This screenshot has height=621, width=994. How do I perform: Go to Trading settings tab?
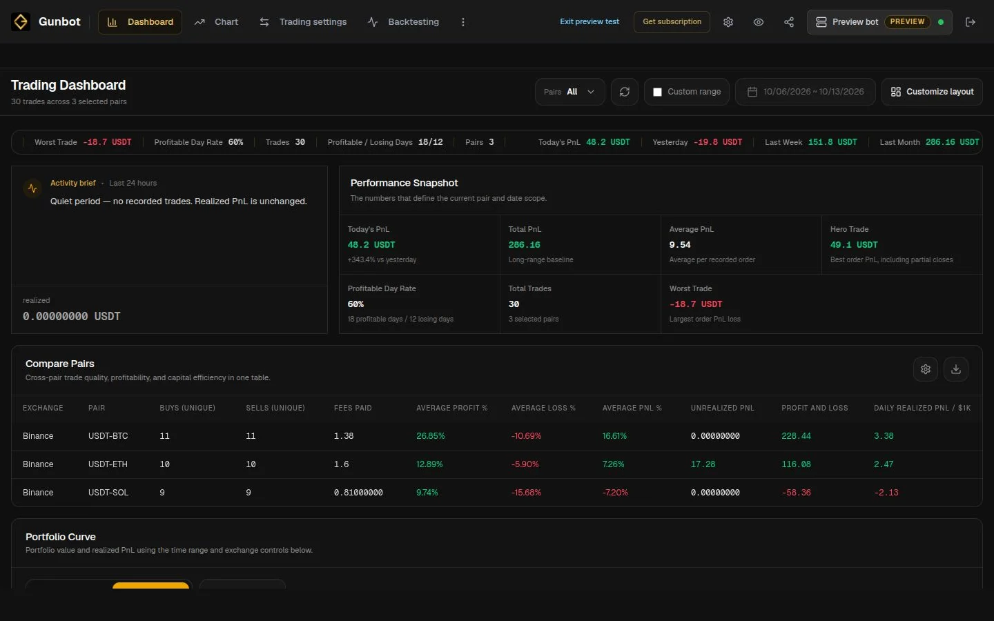tap(303, 22)
